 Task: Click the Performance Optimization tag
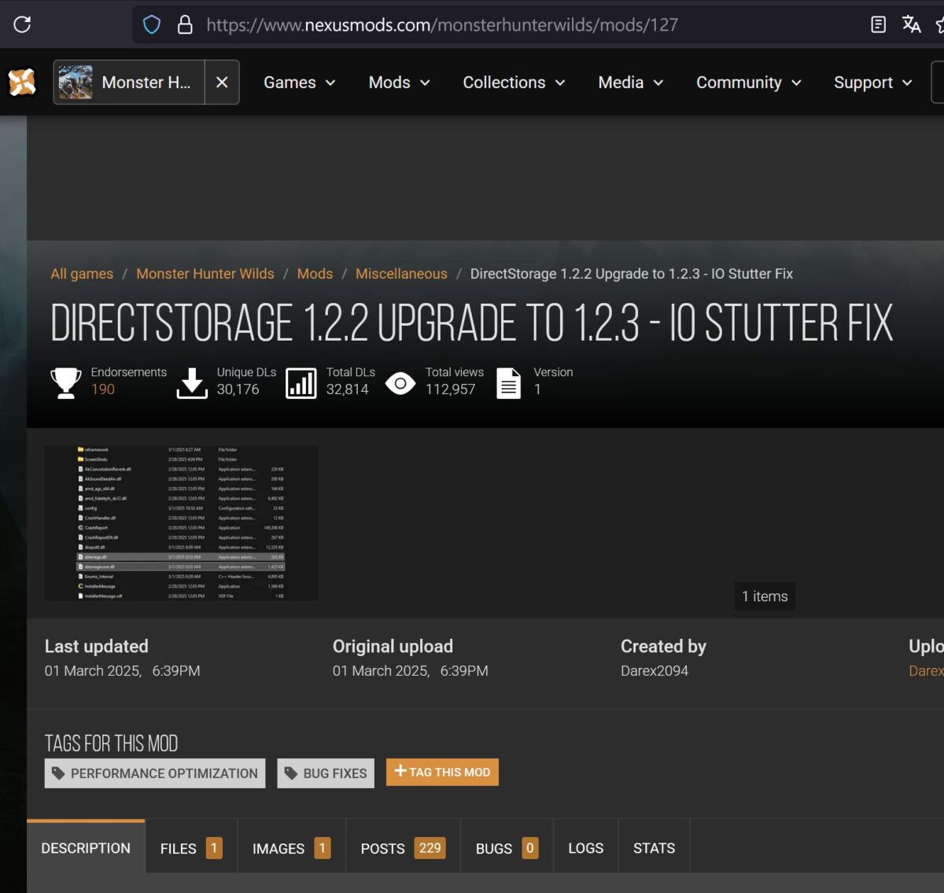(155, 773)
